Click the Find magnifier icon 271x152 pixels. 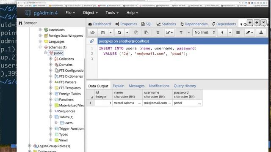pos(119,33)
